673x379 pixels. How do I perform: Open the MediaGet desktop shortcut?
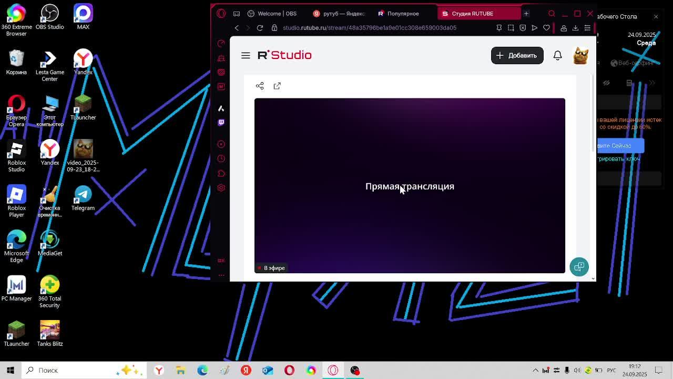click(49, 244)
